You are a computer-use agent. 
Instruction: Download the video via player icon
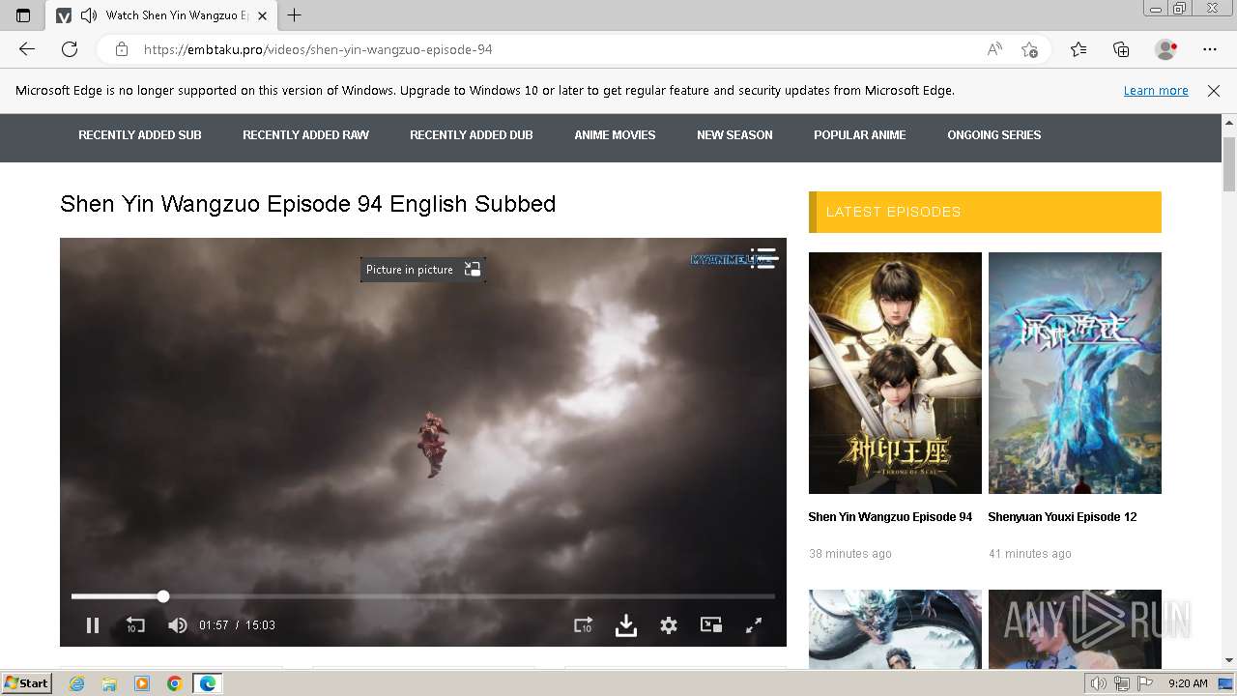[626, 625]
